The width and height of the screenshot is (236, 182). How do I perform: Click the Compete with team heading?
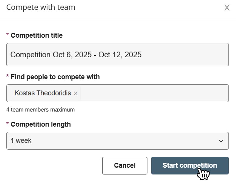[41, 7]
